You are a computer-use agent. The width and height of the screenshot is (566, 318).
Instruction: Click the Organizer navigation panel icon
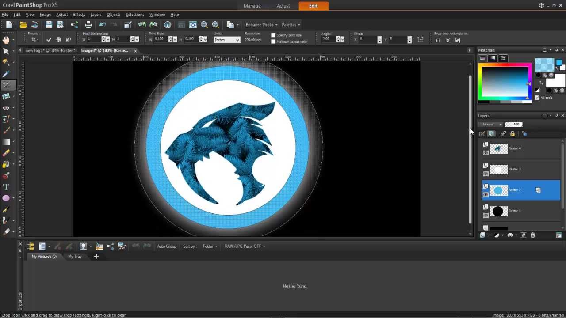click(30, 246)
